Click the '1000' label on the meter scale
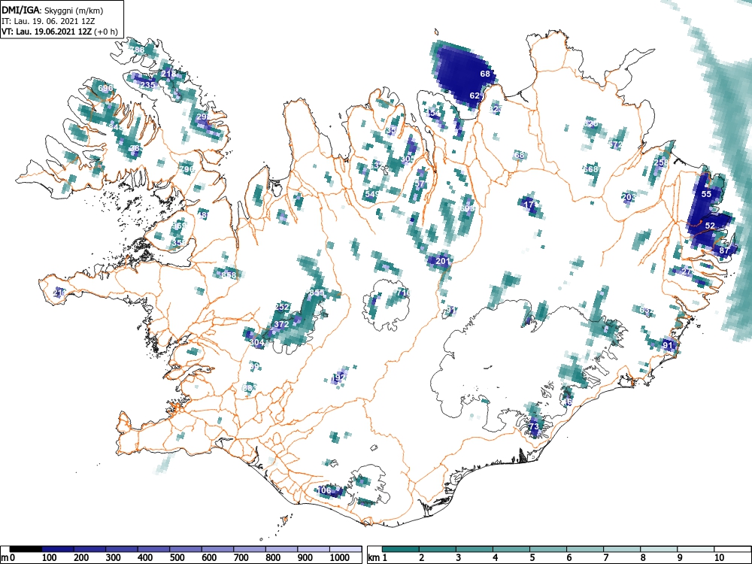This screenshot has width=752, height=564. click(340, 557)
